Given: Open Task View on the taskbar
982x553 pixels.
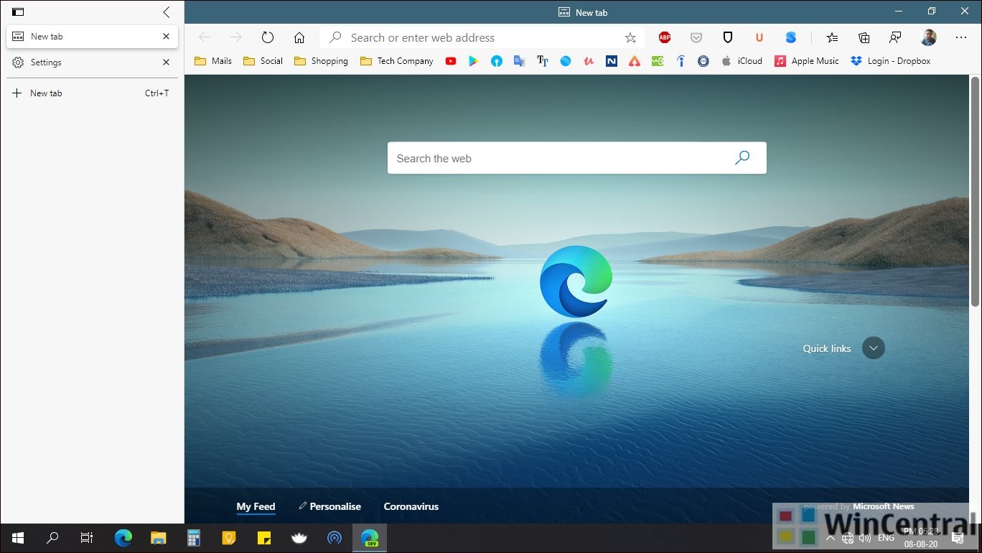Looking at the screenshot, I should pyautogui.click(x=87, y=537).
